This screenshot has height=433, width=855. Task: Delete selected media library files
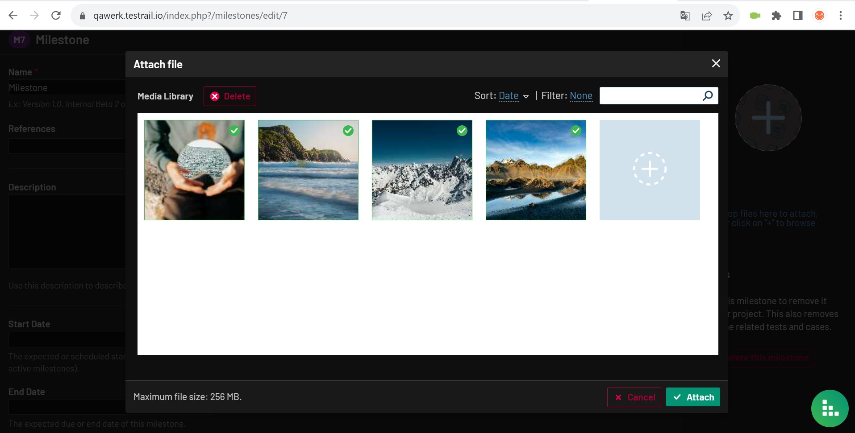pos(230,96)
